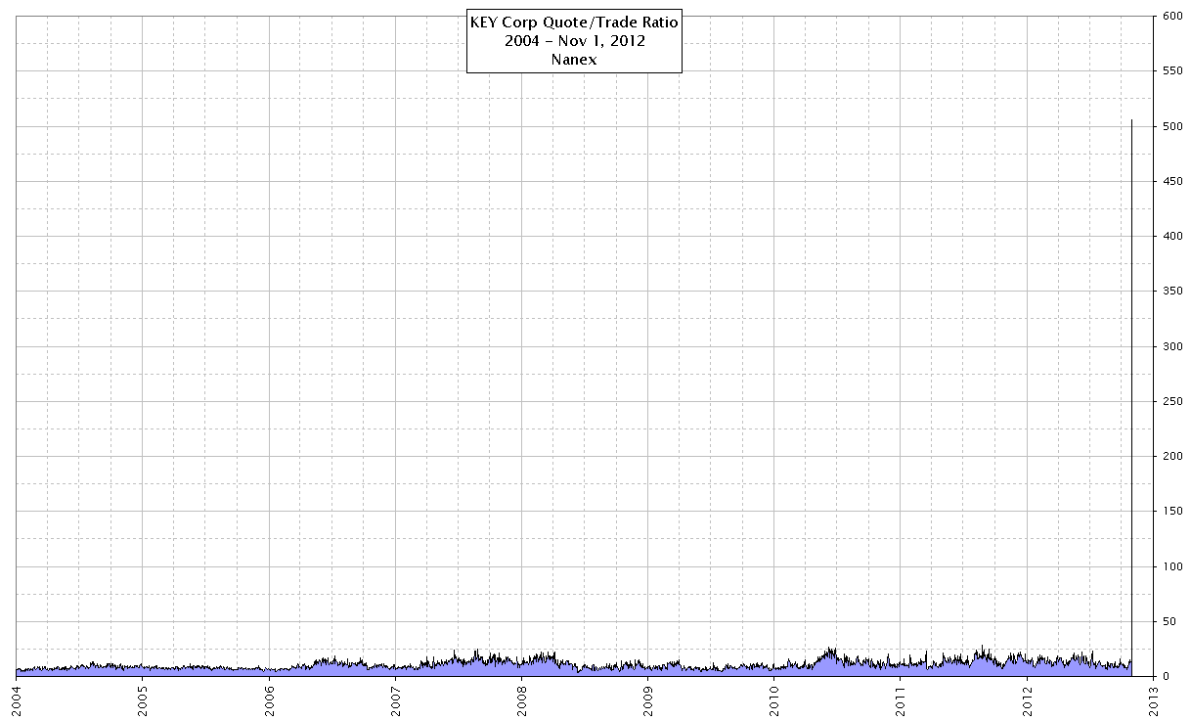Click the 600 y-axis value

1172,16
